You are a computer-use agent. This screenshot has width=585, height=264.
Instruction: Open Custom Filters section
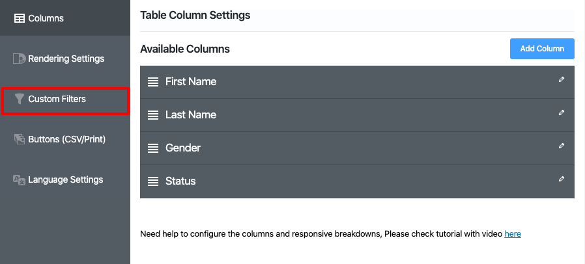[x=57, y=99]
